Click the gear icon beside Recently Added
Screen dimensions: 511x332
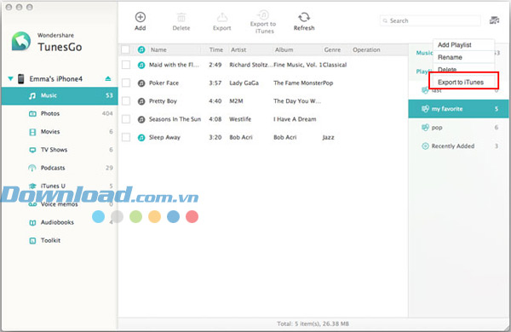click(x=425, y=146)
